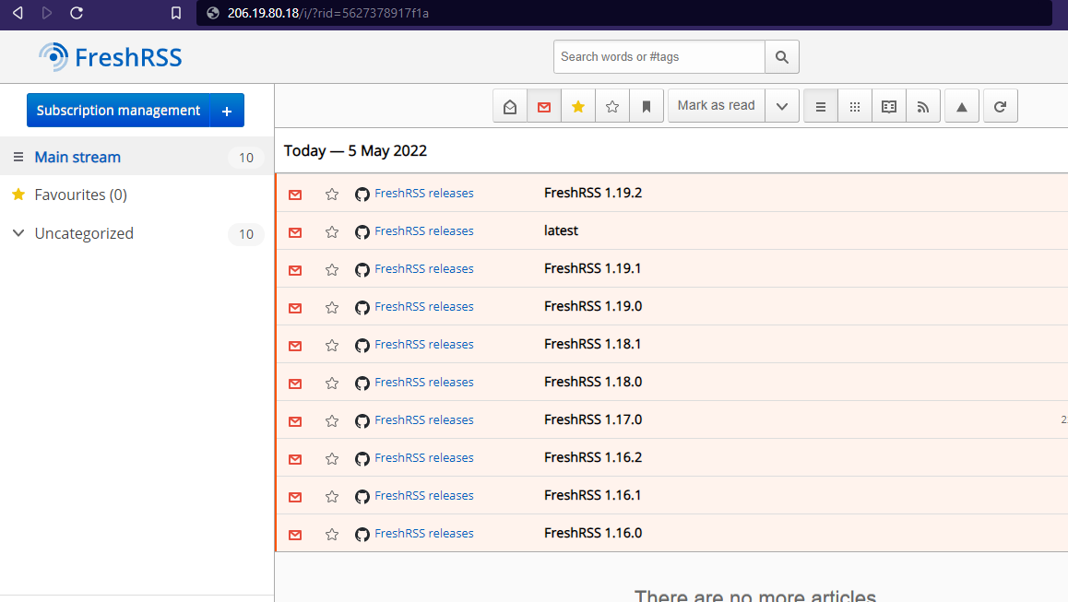Expand the FreshRSS 1.19.2 article title
Screen dimensions: 1068x602
click(x=593, y=193)
